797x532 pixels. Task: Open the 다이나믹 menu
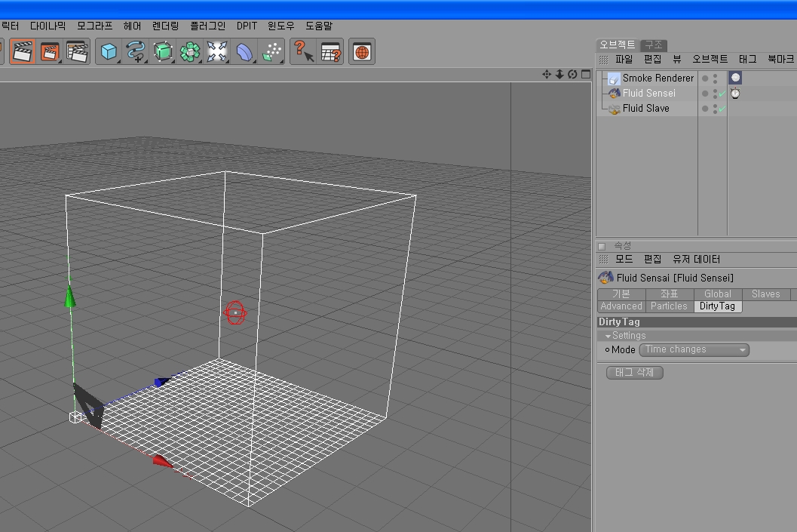[48, 26]
